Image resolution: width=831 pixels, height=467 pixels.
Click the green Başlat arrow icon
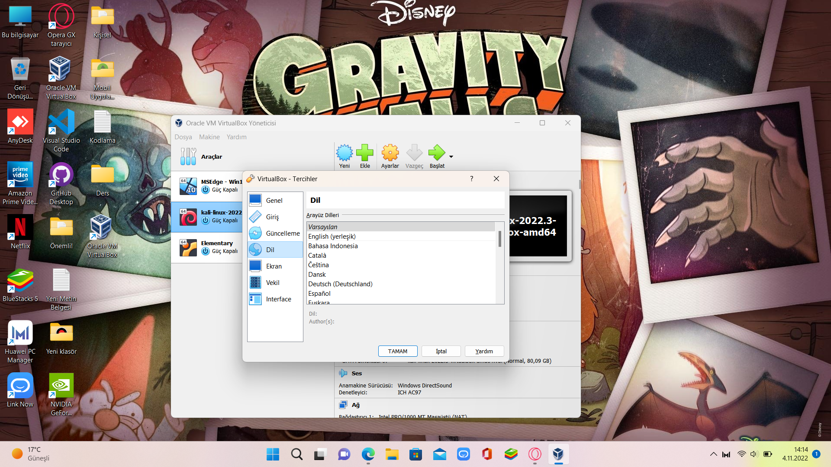[x=436, y=153]
